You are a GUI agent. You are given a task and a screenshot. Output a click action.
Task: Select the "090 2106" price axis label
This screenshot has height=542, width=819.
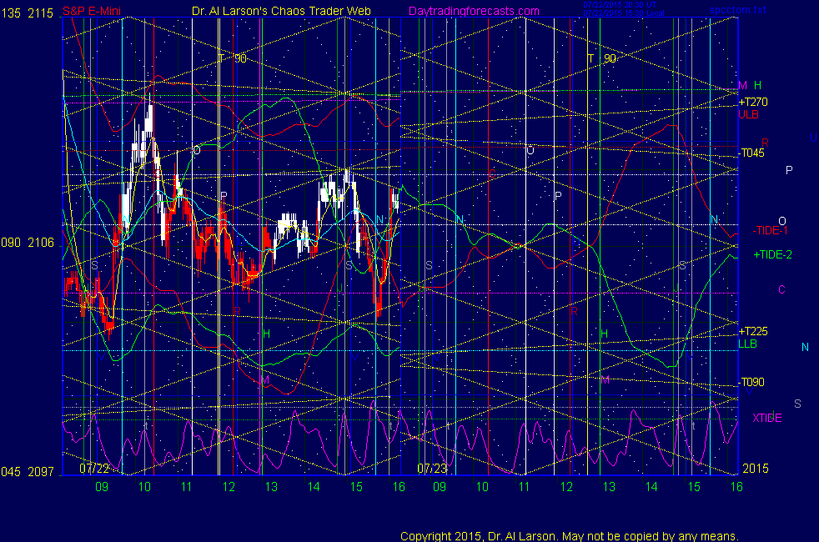[x=28, y=243]
